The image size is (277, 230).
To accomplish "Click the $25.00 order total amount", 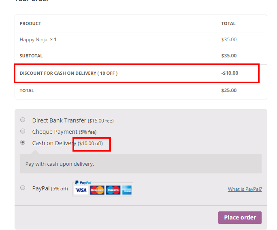I will point(229,91).
